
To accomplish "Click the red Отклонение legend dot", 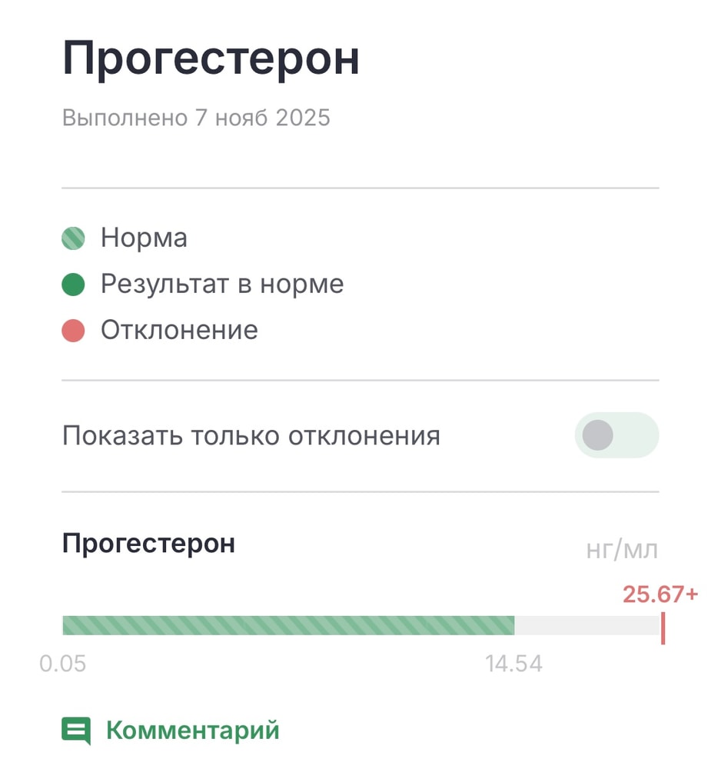I will (x=73, y=331).
